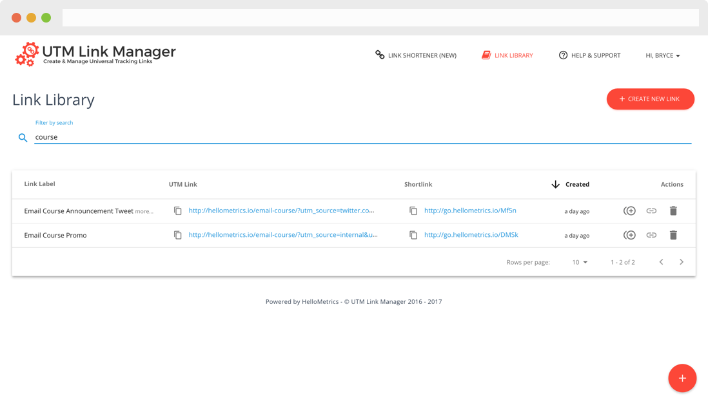
Task: Click 'a day ago' in Email Course Promo row
Action: pos(576,236)
